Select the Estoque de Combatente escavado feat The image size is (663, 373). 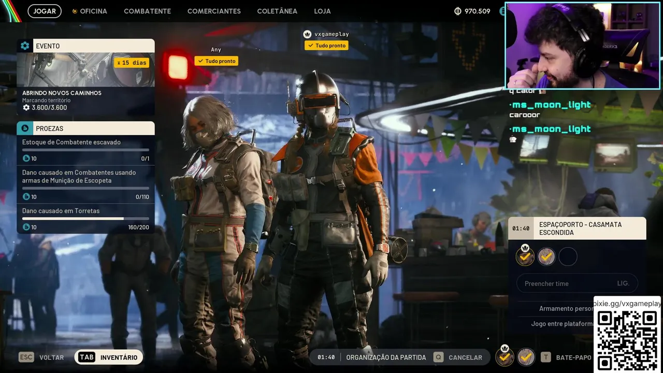point(85,149)
